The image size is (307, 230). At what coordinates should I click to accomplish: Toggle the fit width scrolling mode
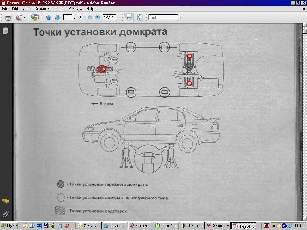pos(129,17)
